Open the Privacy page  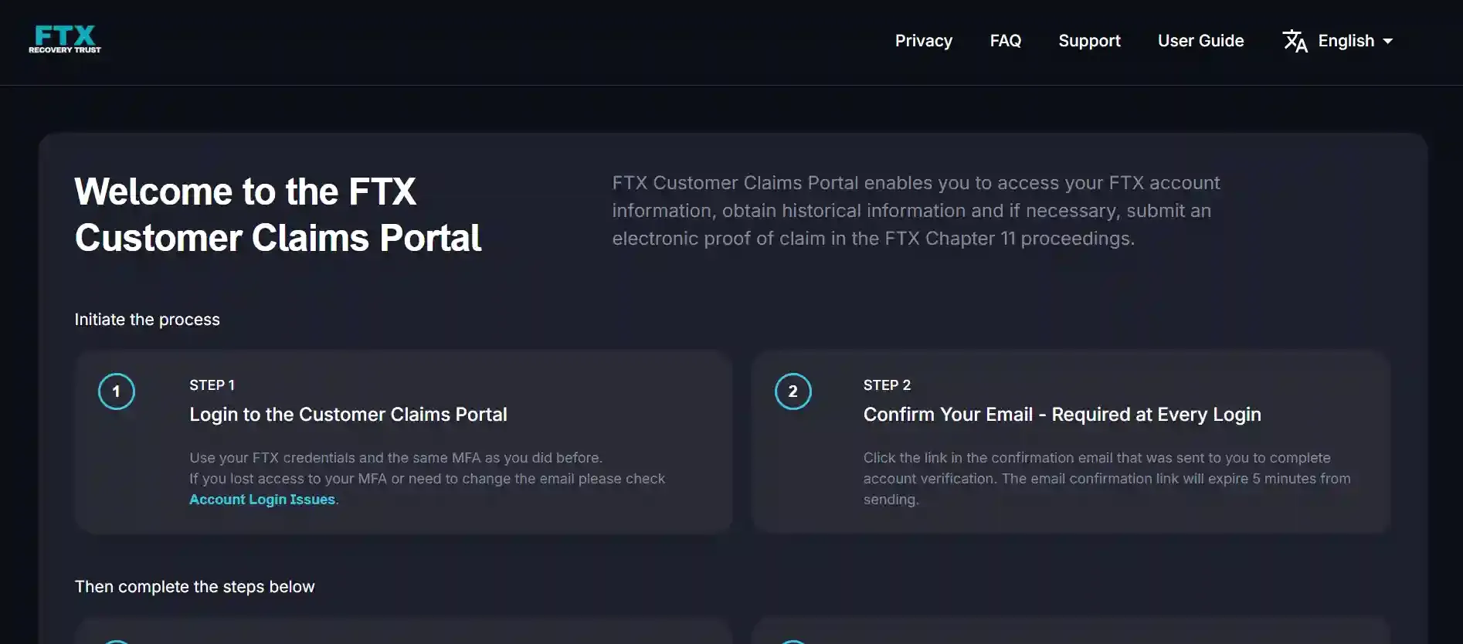923,41
